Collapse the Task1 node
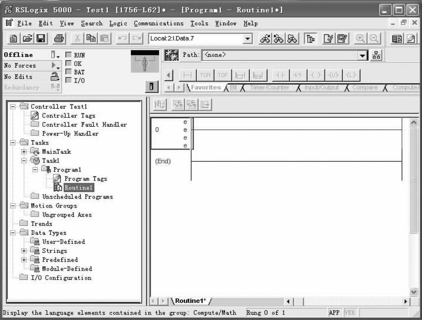This screenshot has width=422, height=320. pyautogui.click(x=24, y=161)
